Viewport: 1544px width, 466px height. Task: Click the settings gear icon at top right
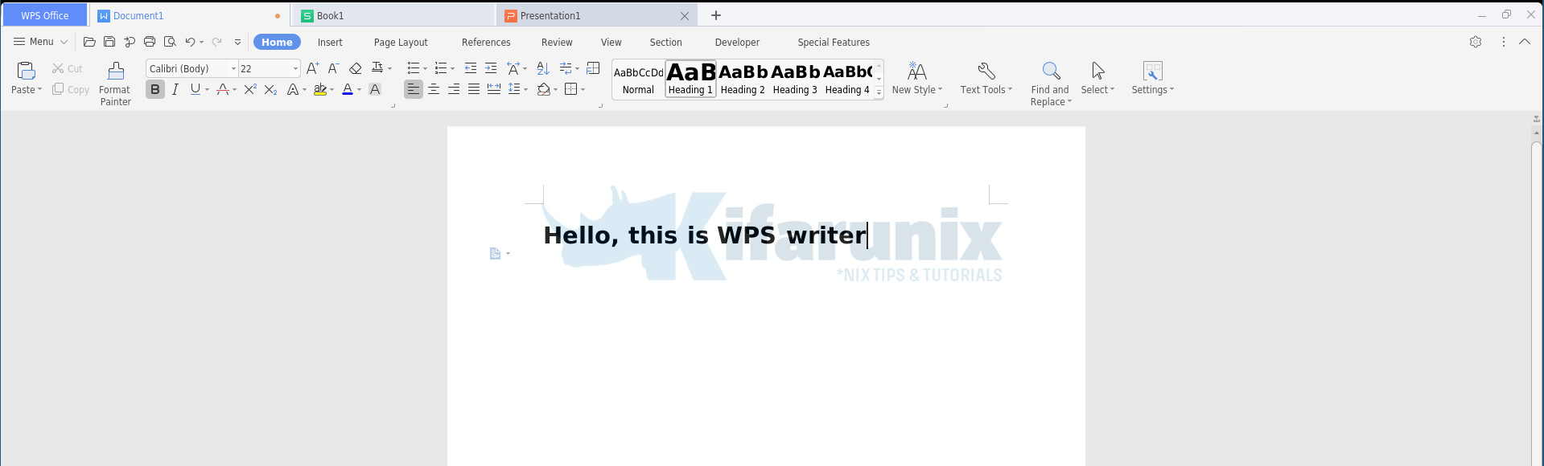(x=1476, y=42)
